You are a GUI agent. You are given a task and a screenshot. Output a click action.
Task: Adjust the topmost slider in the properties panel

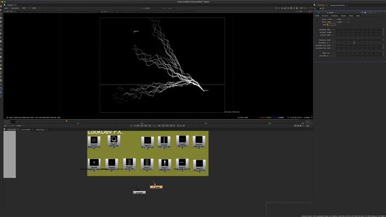(x=359, y=30)
